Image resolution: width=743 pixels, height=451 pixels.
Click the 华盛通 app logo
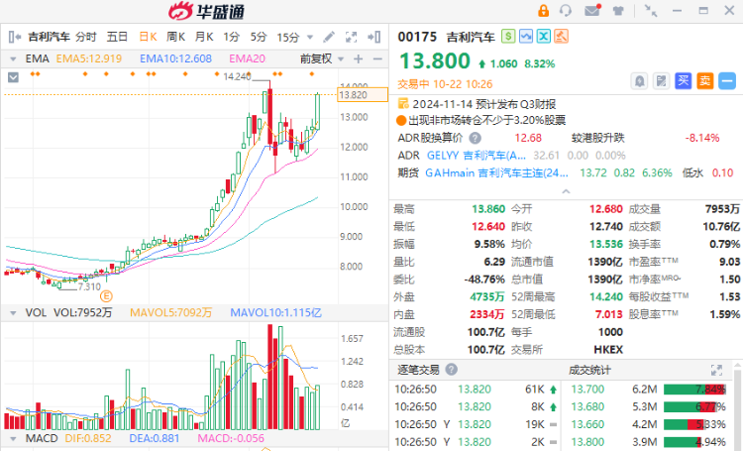point(207,11)
